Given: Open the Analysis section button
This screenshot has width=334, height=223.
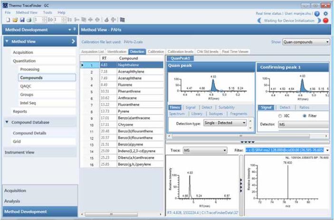Looking at the screenshot, I should (13, 201).
